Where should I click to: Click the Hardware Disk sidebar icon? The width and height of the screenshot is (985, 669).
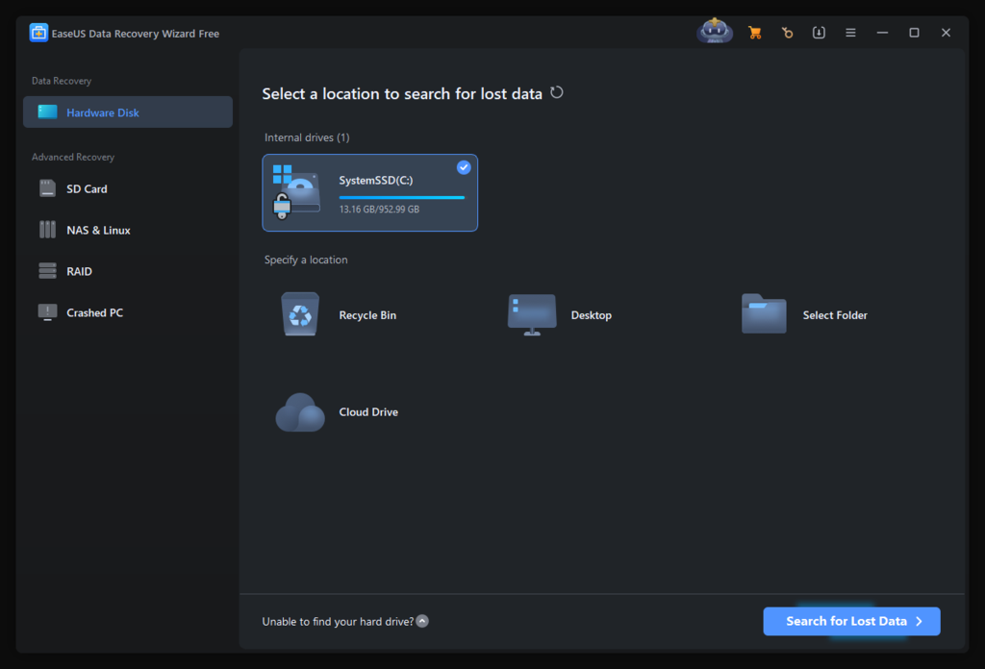tap(47, 112)
